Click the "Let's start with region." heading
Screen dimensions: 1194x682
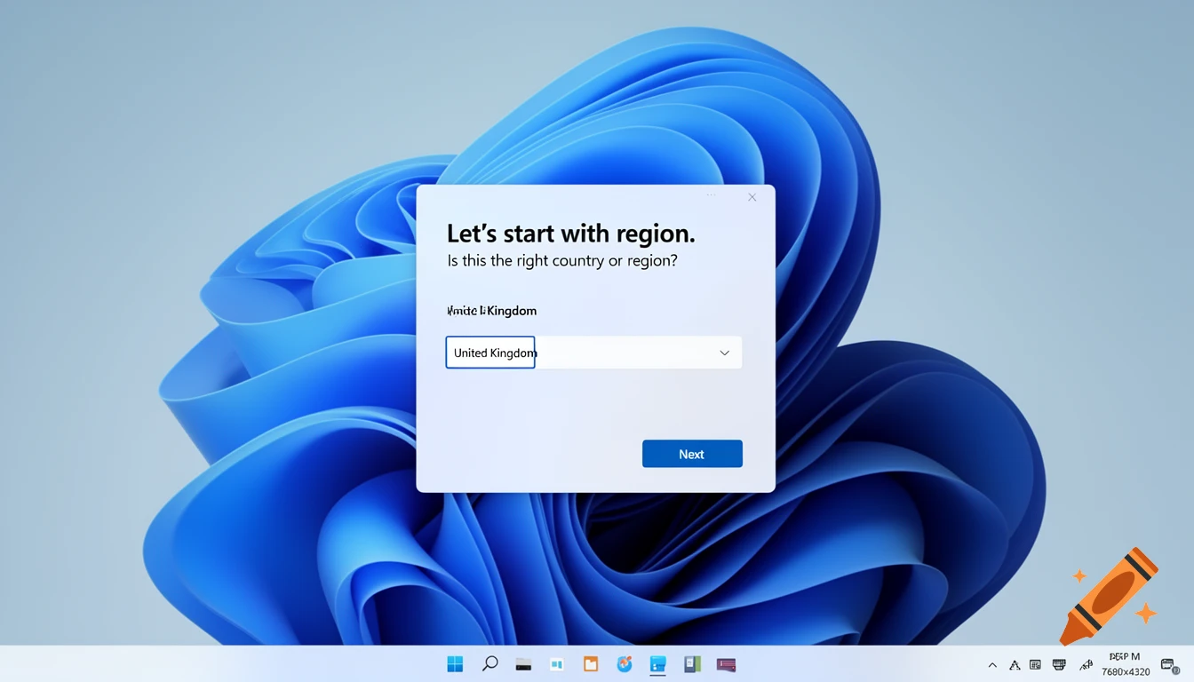[x=570, y=234]
